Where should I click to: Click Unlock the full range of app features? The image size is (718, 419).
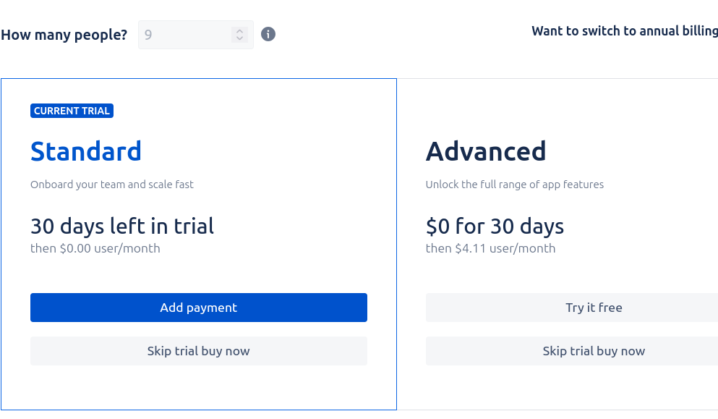click(x=515, y=185)
